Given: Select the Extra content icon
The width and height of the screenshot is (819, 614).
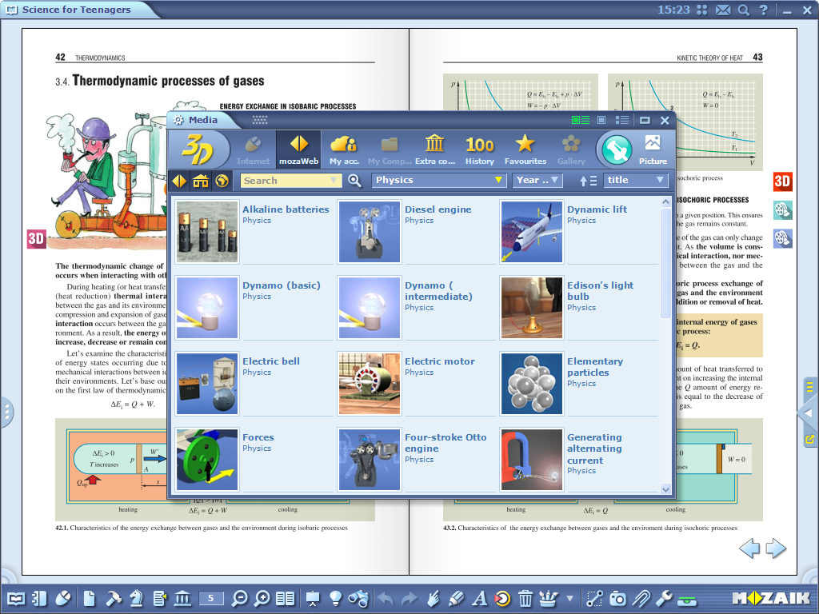Looking at the screenshot, I should (x=433, y=148).
